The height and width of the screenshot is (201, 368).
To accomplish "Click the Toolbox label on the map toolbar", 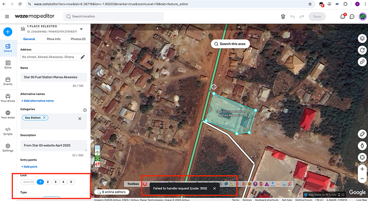I will [133, 184].
